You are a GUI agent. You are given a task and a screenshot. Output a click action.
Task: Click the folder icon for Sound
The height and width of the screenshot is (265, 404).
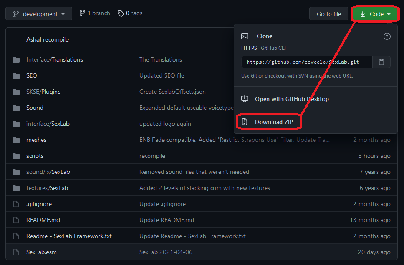coord(16,108)
